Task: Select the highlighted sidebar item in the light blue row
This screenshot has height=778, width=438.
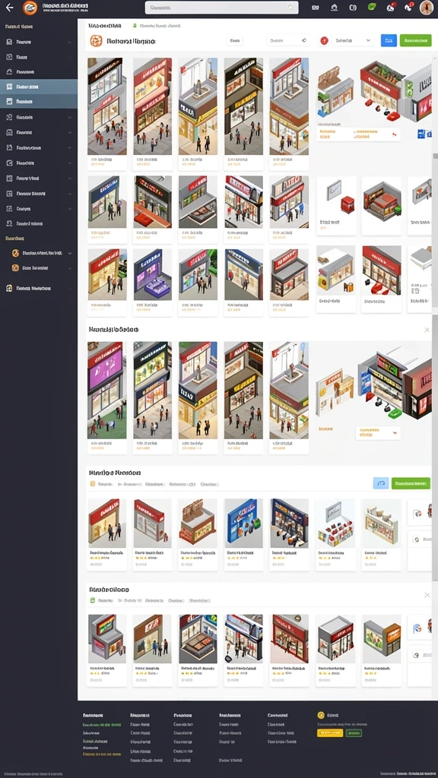Action: click(39, 87)
